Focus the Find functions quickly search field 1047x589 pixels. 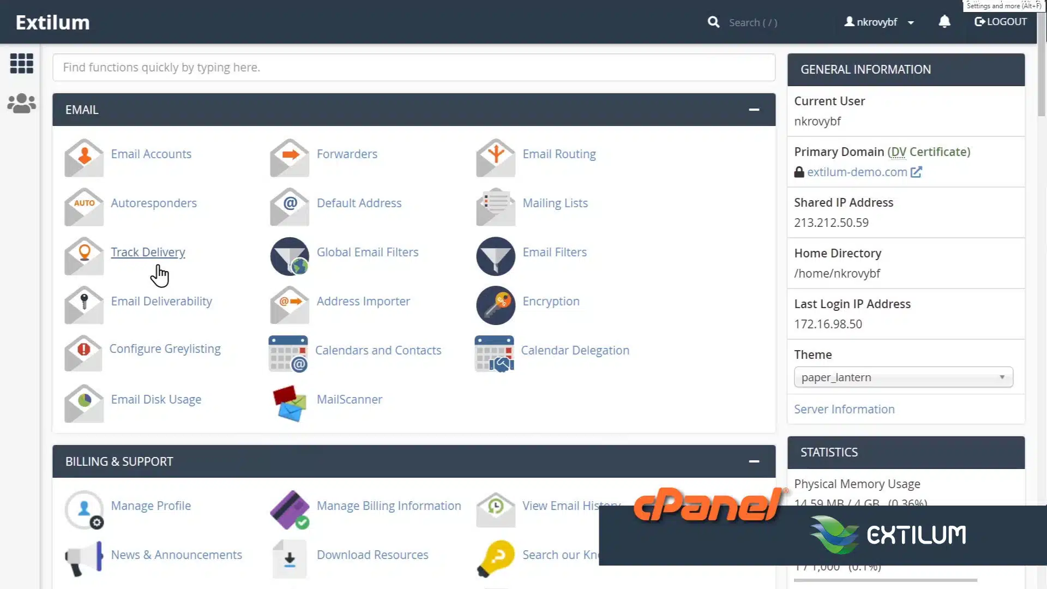pos(414,67)
